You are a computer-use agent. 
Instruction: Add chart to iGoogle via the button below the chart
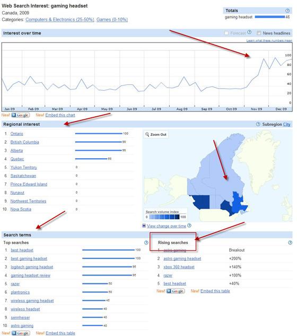point(20,115)
